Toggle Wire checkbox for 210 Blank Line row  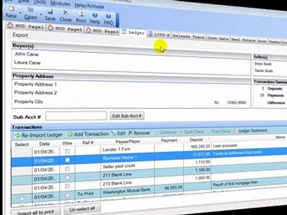point(67,186)
